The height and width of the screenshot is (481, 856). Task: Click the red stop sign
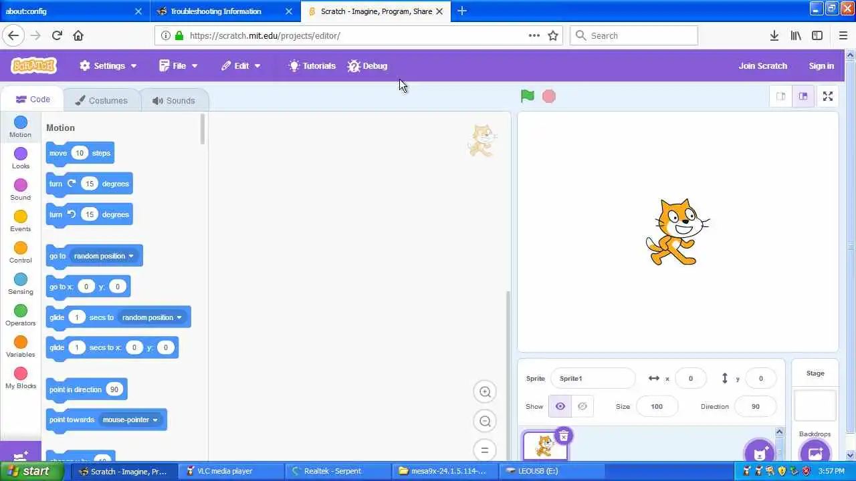[x=549, y=96]
